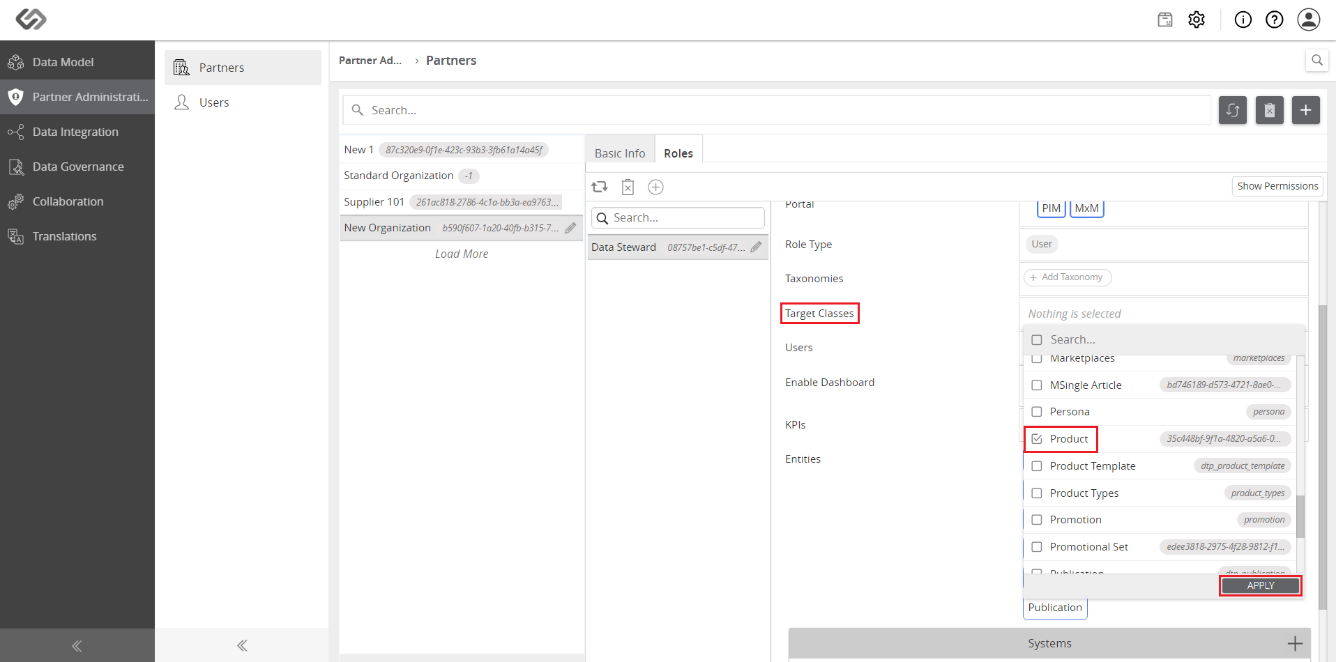This screenshot has width=1336, height=662.
Task: Expand the Systems section with plus
Action: (x=1295, y=643)
